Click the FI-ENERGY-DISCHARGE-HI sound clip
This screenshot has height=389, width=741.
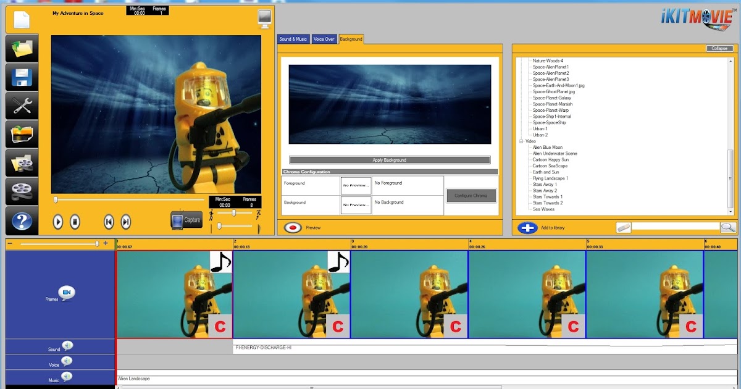pos(485,348)
